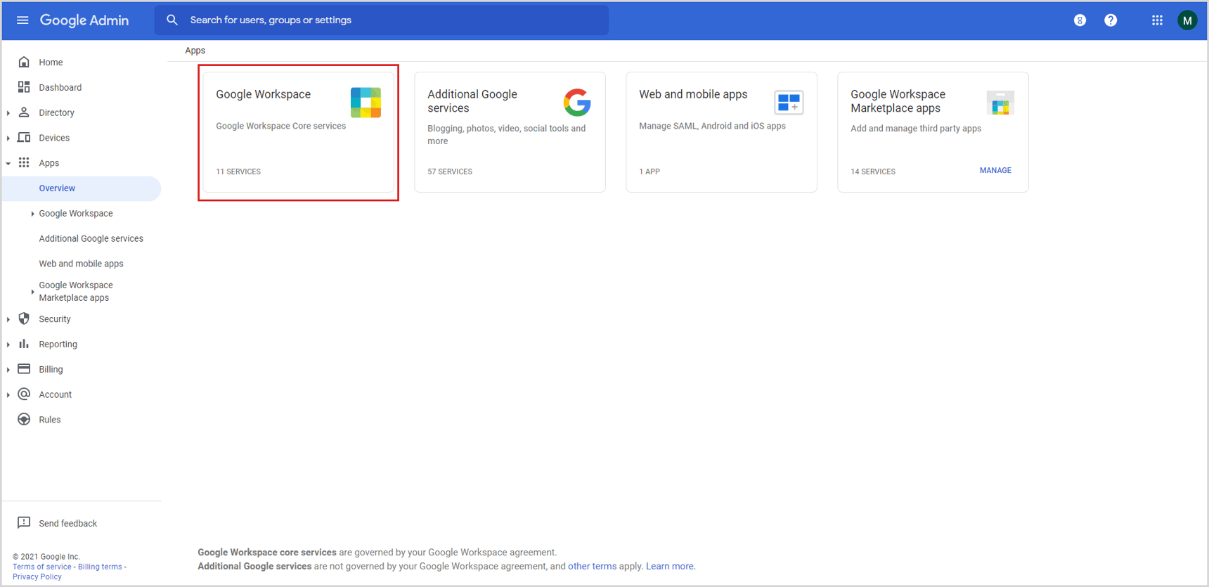The height and width of the screenshot is (587, 1209).
Task: Click the Google apps grid icon
Action: [1157, 20]
